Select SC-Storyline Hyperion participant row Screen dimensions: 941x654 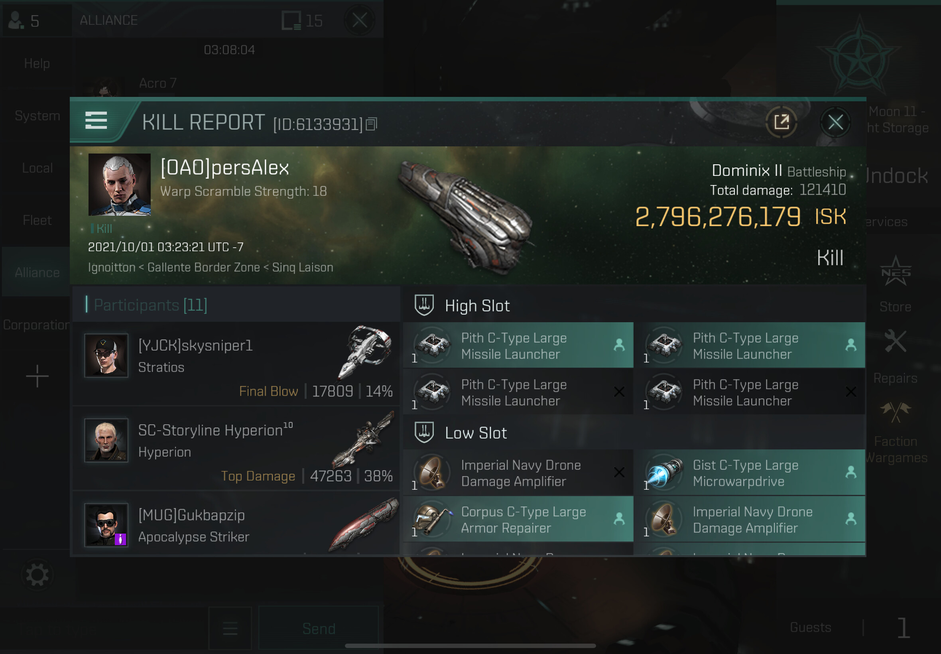[x=236, y=449]
